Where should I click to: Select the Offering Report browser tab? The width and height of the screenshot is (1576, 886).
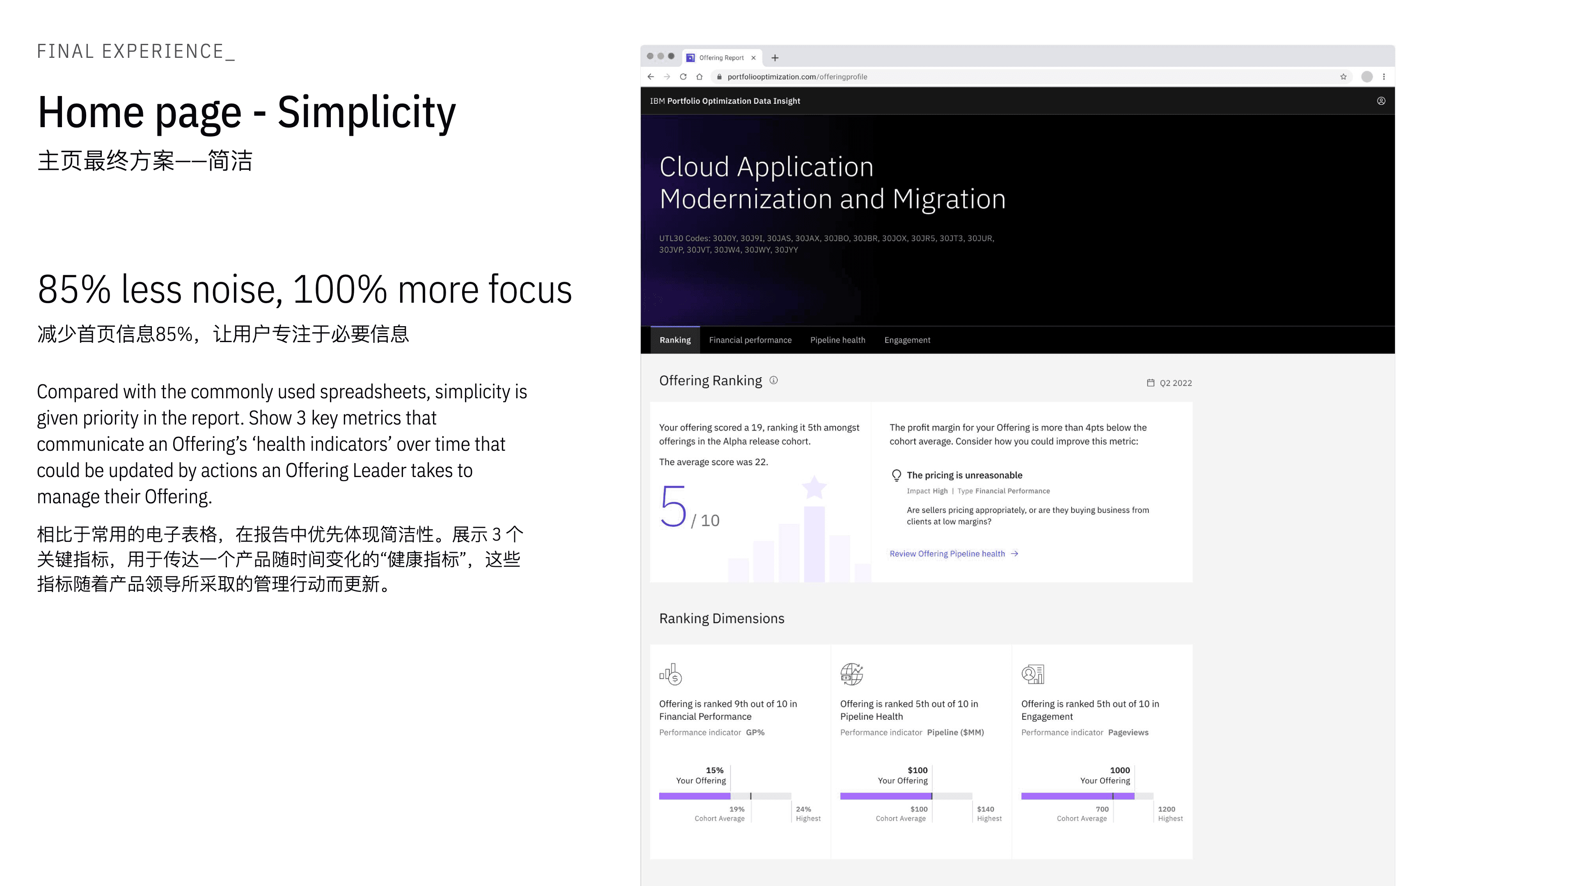[722, 57]
